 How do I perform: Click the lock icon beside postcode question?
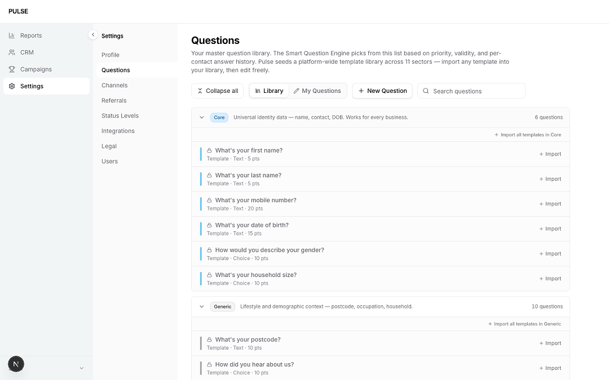[209, 339]
